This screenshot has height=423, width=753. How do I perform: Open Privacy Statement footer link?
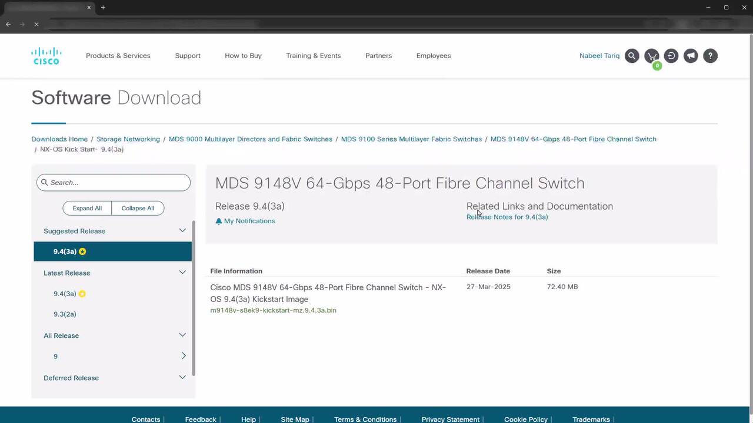pos(451,419)
